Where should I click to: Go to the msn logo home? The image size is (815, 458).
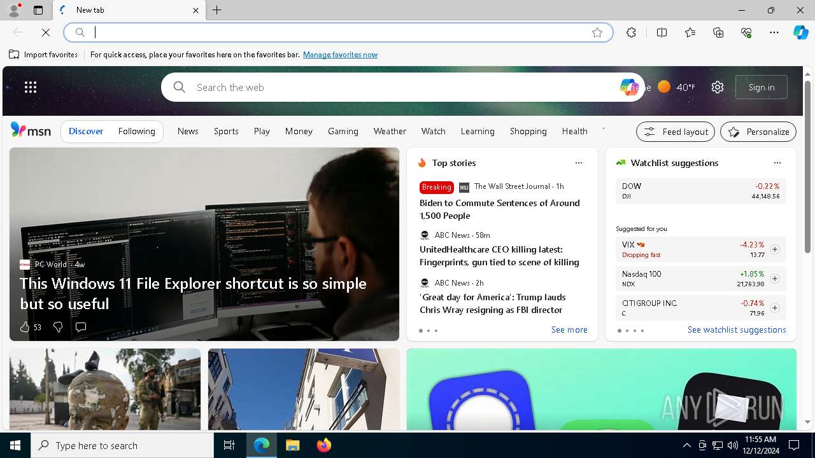tap(31, 130)
